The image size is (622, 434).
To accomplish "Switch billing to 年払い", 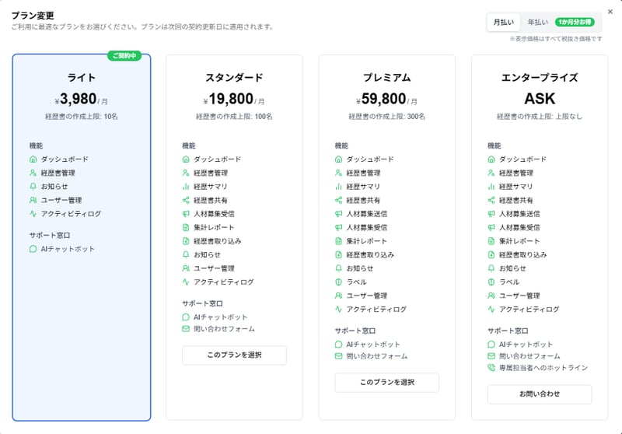I will (537, 23).
